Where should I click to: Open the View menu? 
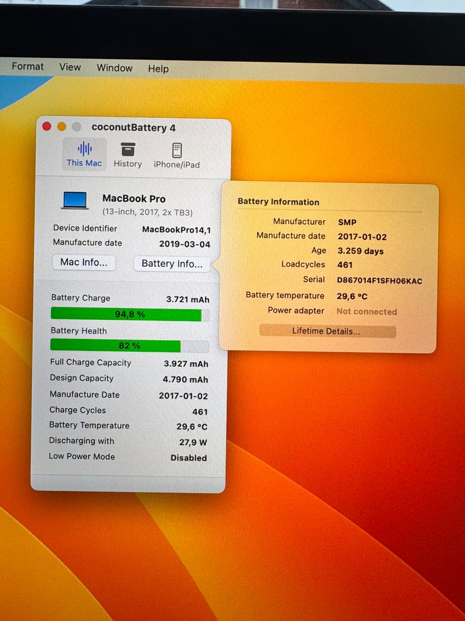pos(70,67)
